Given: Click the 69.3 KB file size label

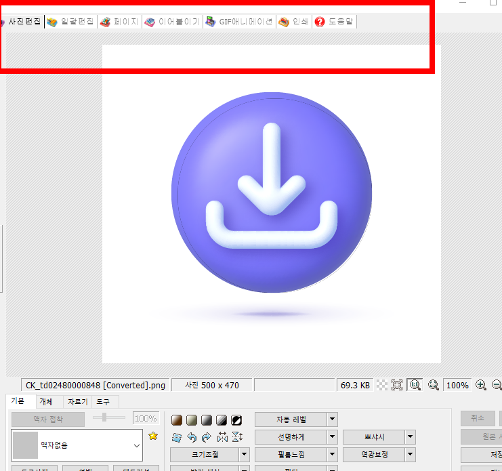Looking at the screenshot, I should click(x=355, y=385).
